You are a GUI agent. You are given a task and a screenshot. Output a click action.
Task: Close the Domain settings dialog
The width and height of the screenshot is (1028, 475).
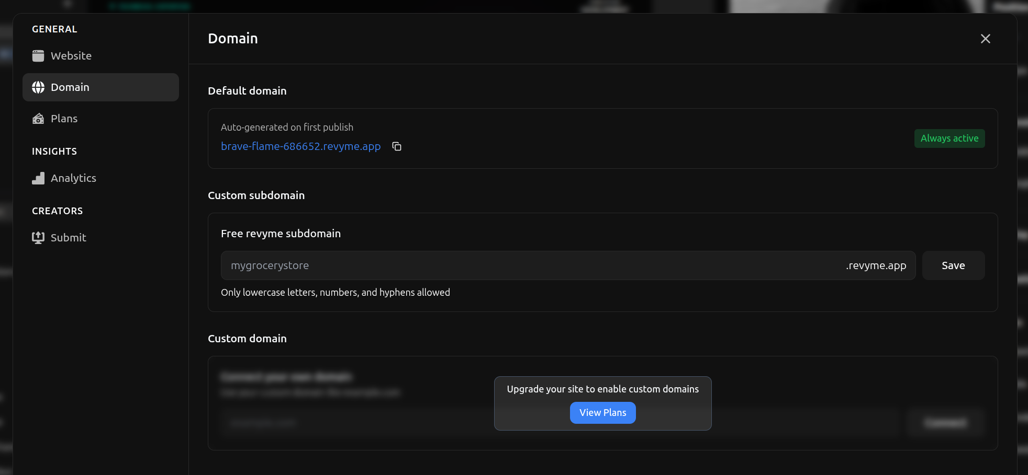[x=985, y=39]
